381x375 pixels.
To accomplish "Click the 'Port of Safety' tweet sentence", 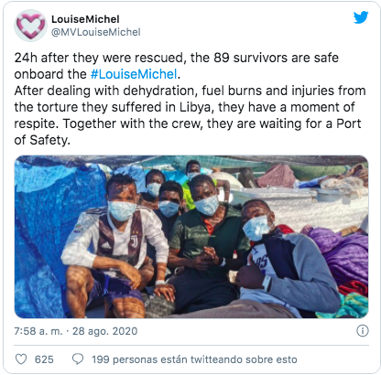I will [188, 132].
